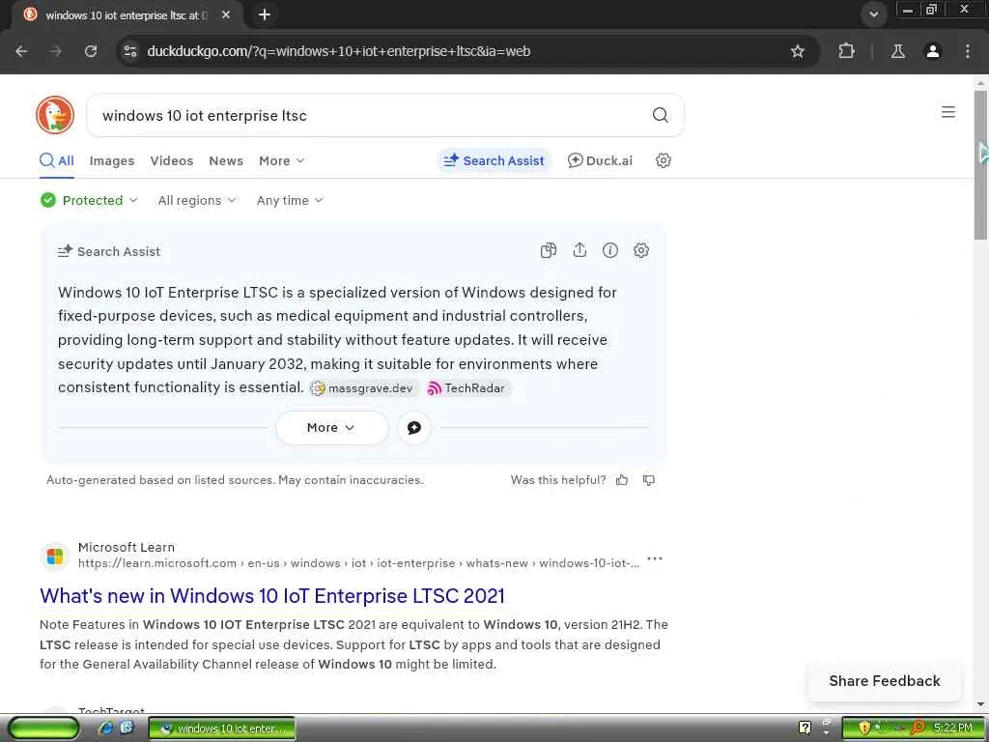989x742 pixels.
Task: Open the Any time filter dropdown
Action: 290,200
